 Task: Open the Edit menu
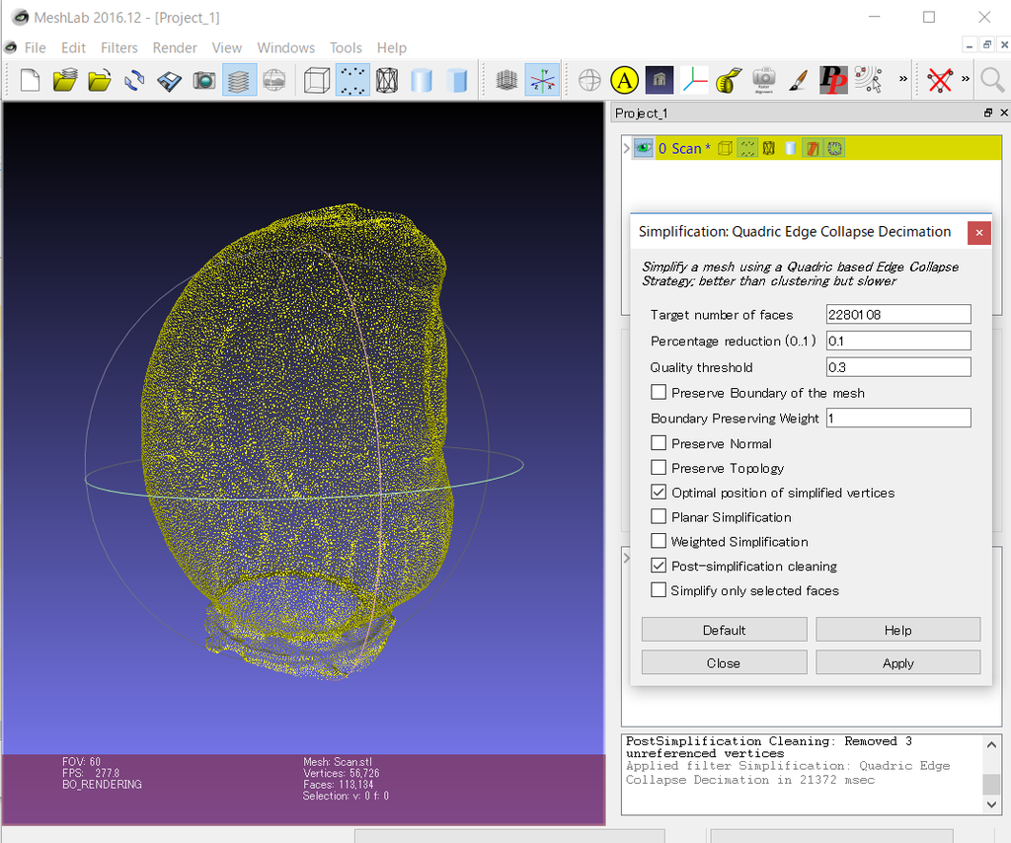pos(73,47)
